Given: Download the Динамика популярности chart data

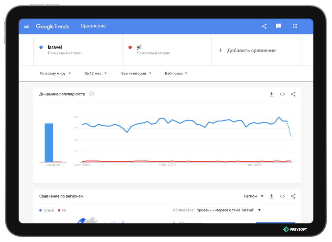Looking at the screenshot, I should click(x=271, y=94).
